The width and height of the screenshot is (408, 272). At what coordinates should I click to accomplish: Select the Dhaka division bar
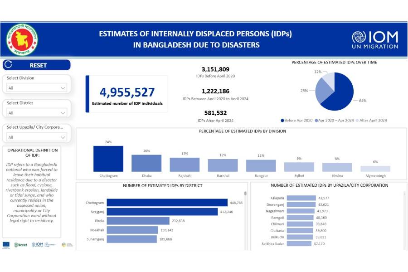[146, 163]
